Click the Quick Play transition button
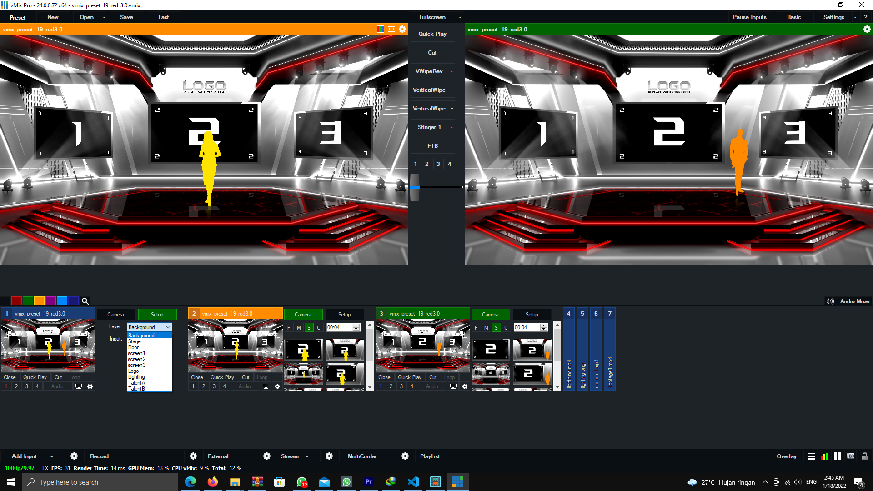 tap(432, 34)
